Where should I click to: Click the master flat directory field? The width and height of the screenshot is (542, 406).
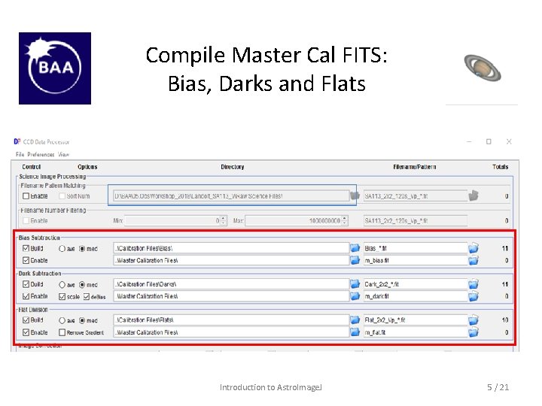[231, 332]
